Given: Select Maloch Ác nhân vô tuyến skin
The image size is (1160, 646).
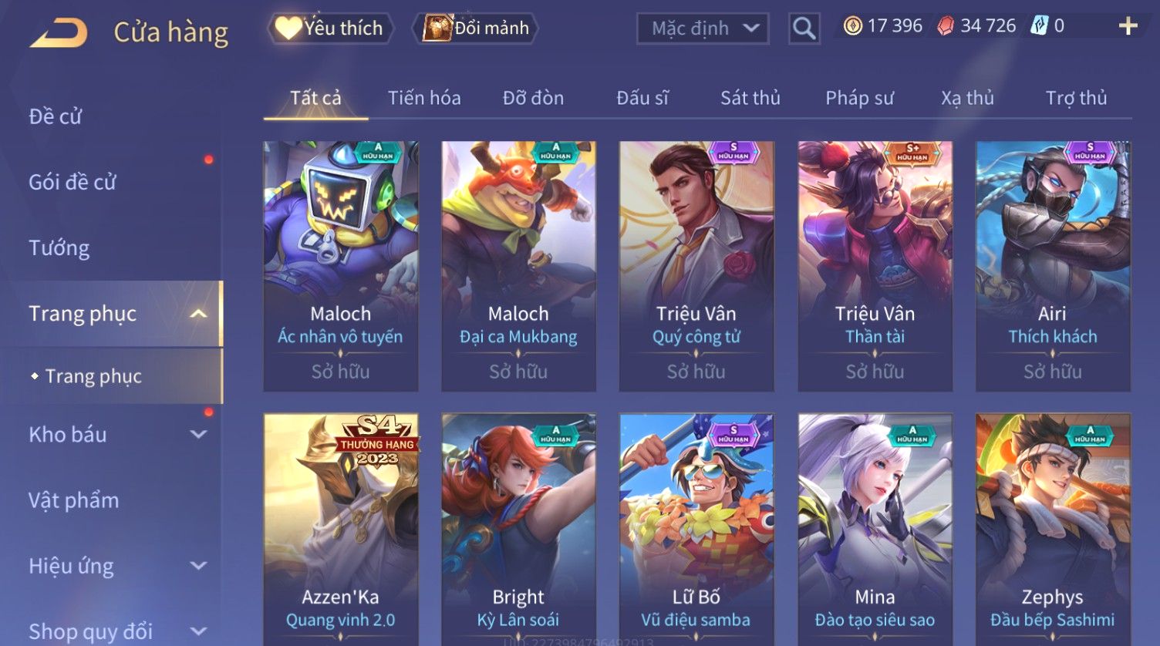Looking at the screenshot, I should [x=340, y=266].
